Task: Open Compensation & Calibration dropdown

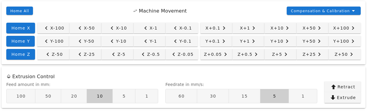Action: 324,11
